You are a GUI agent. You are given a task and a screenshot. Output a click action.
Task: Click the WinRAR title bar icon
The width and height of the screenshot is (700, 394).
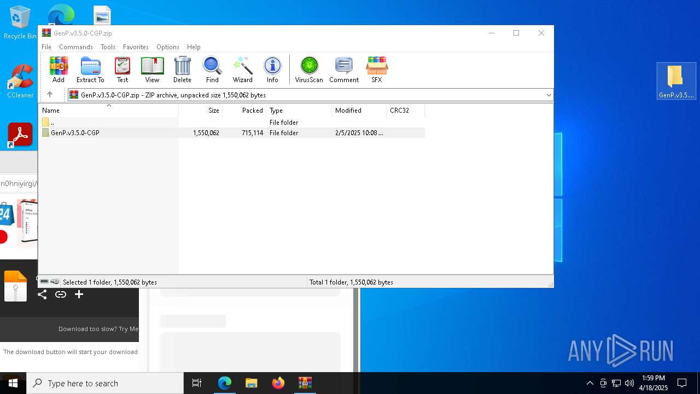click(x=46, y=33)
